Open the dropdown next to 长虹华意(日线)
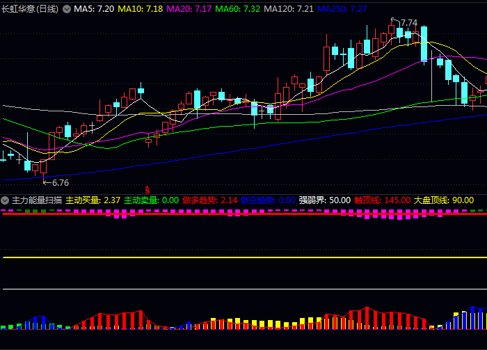The image size is (487, 350). point(67,9)
